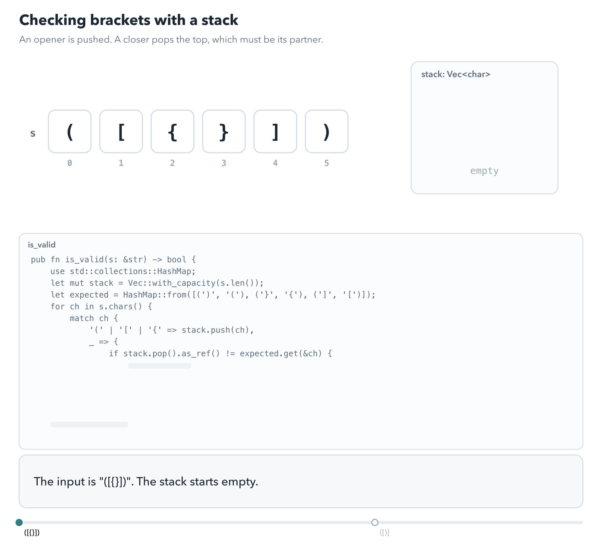Click the 'is_valid' code panel title
602x547 pixels.
42,245
